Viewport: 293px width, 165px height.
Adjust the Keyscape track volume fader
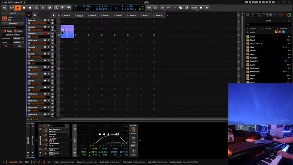click(41, 23)
